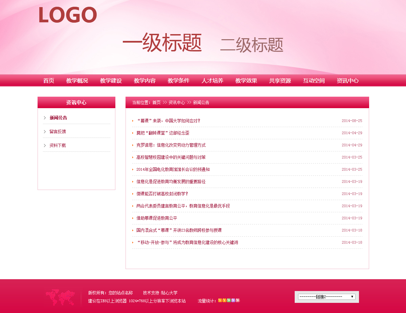Open 留言反馈 in the left sidebar

(x=58, y=131)
